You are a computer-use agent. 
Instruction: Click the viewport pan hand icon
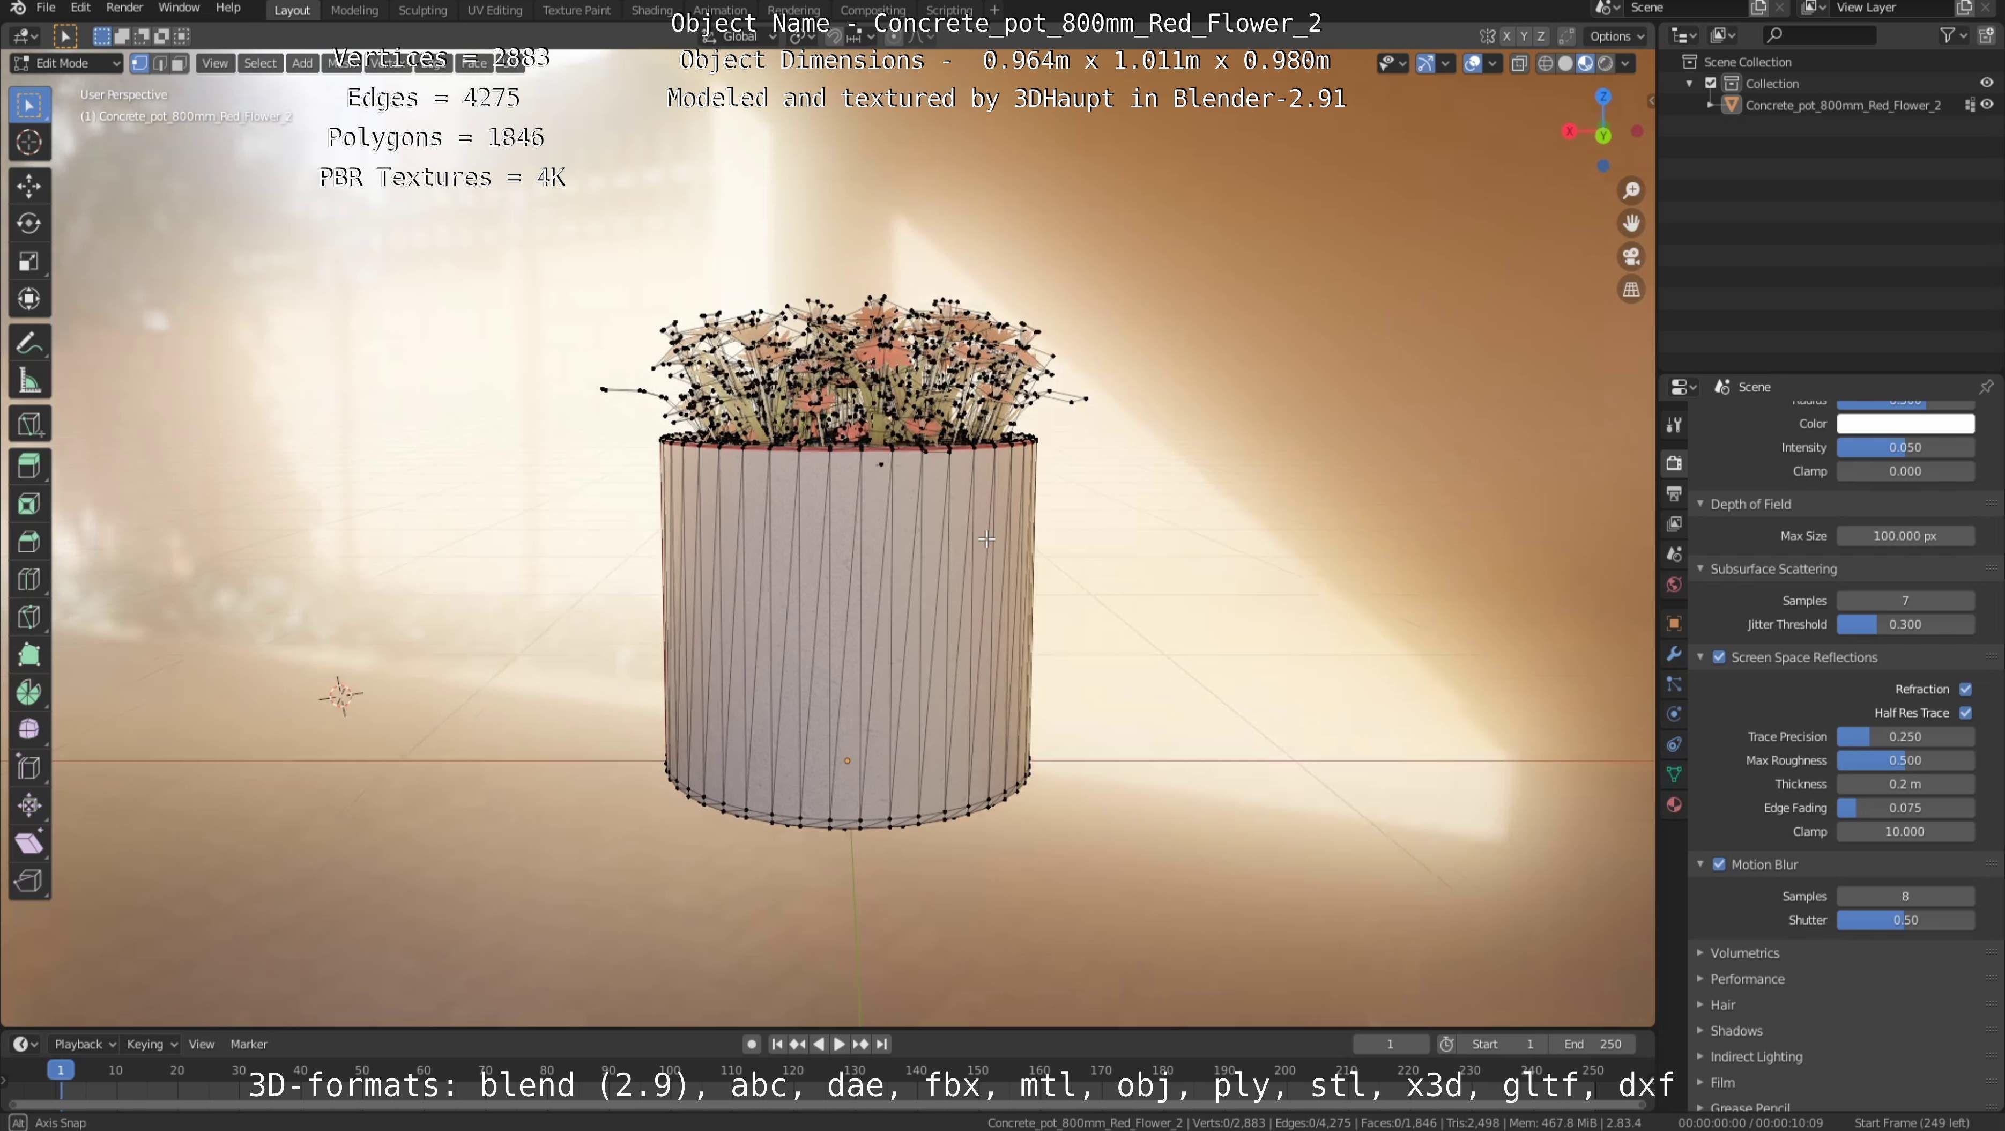[1631, 224]
